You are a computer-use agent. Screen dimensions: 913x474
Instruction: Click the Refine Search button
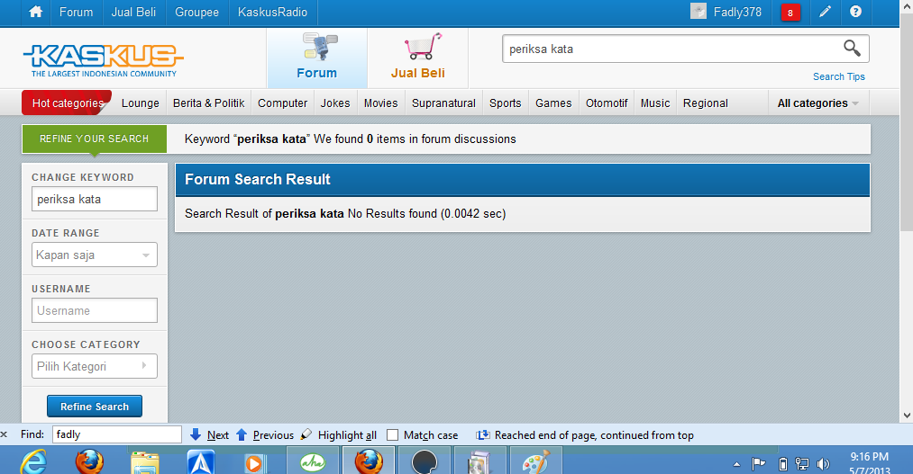[95, 406]
